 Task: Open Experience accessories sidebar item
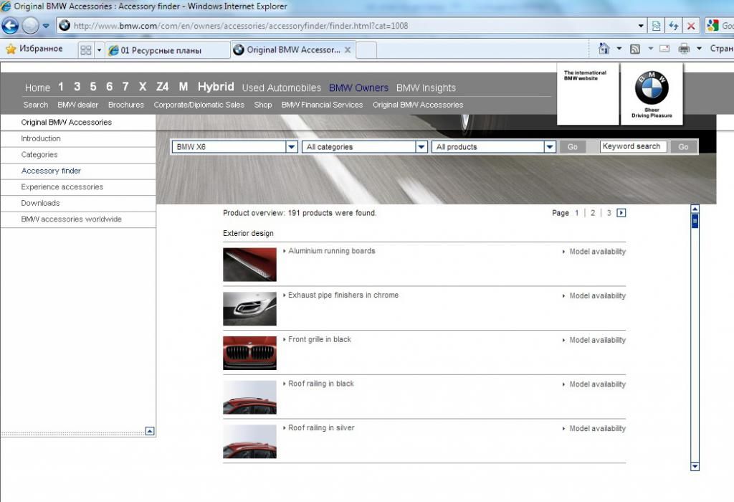click(62, 187)
